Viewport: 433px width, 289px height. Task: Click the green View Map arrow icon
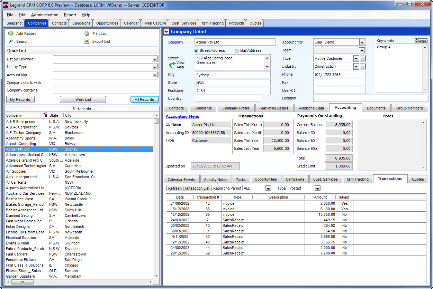click(x=172, y=65)
